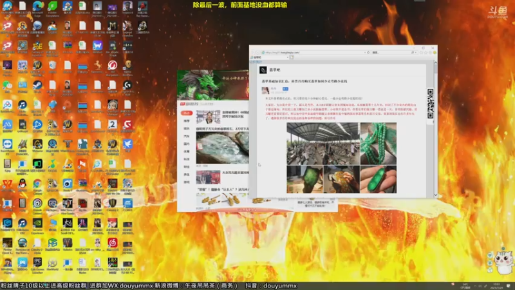Viewport: 515px width, 290px height.
Task: Expand the search provider dropdown arrow
Action: click(x=416, y=52)
